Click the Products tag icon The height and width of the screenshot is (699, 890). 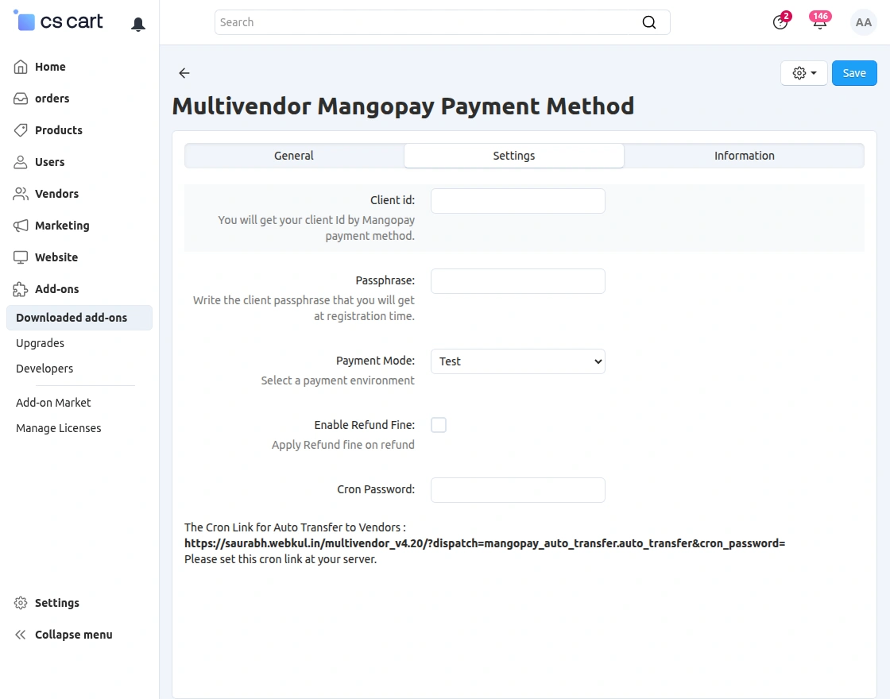pyautogui.click(x=21, y=130)
